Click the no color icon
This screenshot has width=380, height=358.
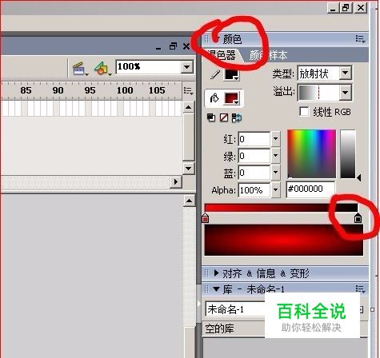[224, 117]
